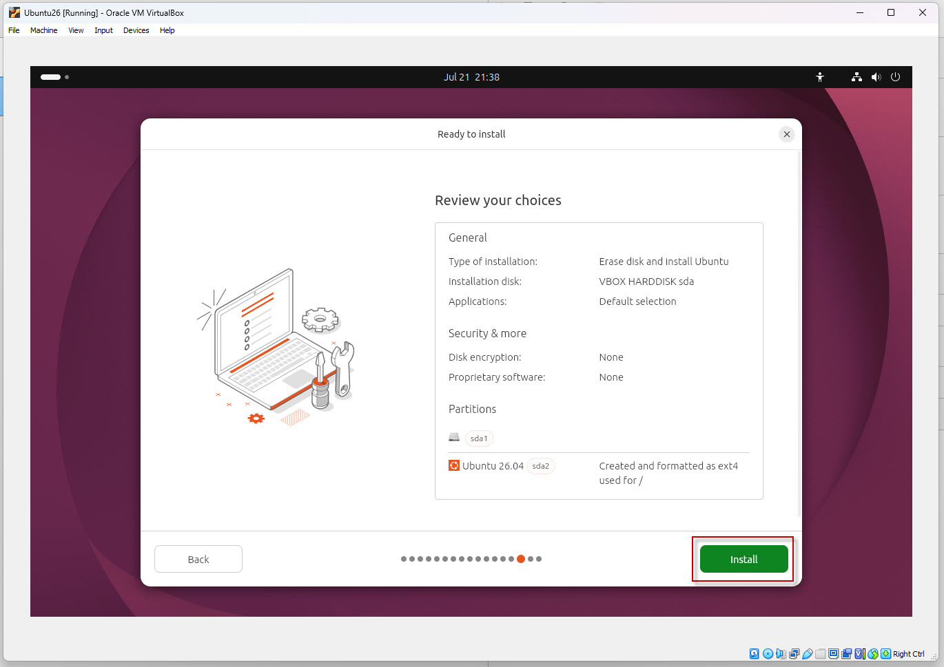Minimize the VirtualBox window
The width and height of the screenshot is (944, 667).
pyautogui.click(x=859, y=12)
